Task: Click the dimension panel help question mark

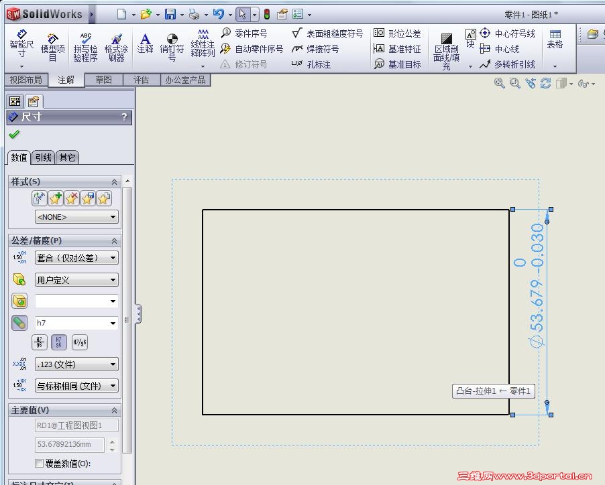Action: (x=124, y=117)
